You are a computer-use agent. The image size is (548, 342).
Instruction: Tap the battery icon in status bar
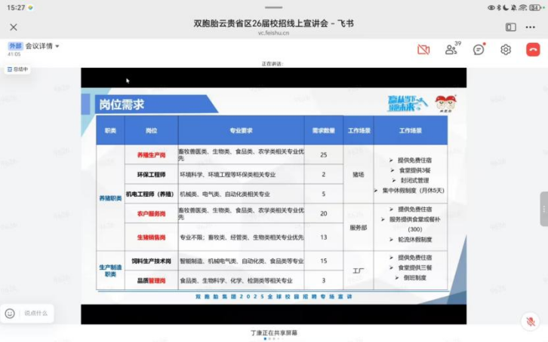537,7
